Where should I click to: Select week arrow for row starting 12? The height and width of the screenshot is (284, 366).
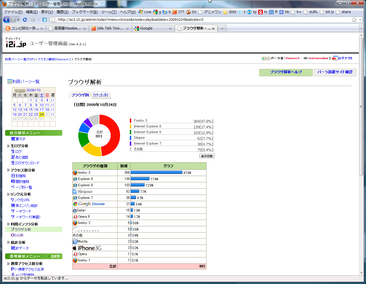click(x=53, y=110)
